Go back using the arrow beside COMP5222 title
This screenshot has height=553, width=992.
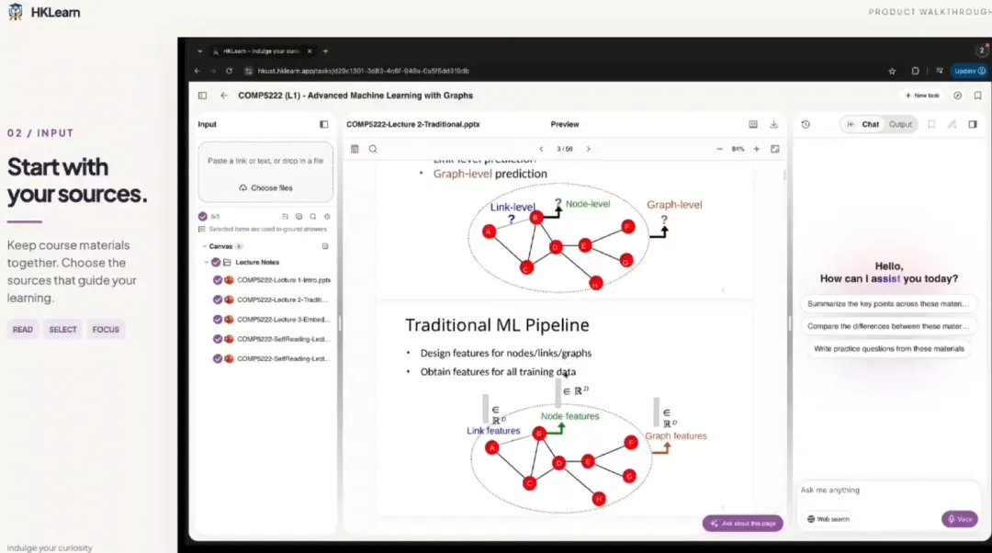pos(224,96)
